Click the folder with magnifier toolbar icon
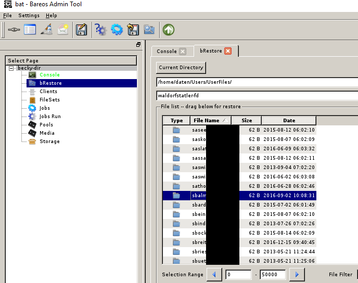 [x=149, y=30]
